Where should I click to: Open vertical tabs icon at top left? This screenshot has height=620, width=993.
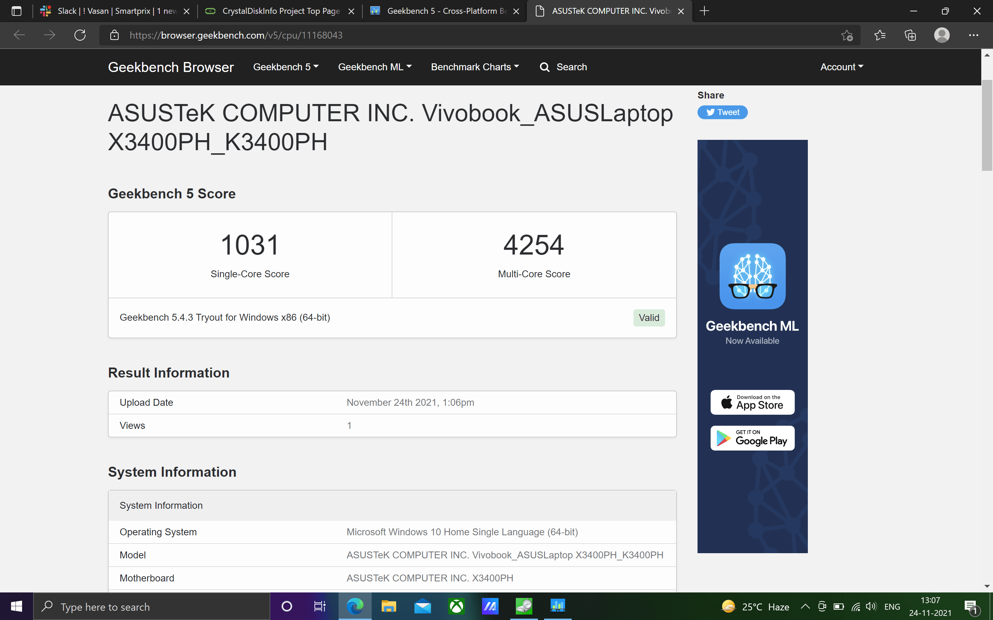[x=17, y=11]
